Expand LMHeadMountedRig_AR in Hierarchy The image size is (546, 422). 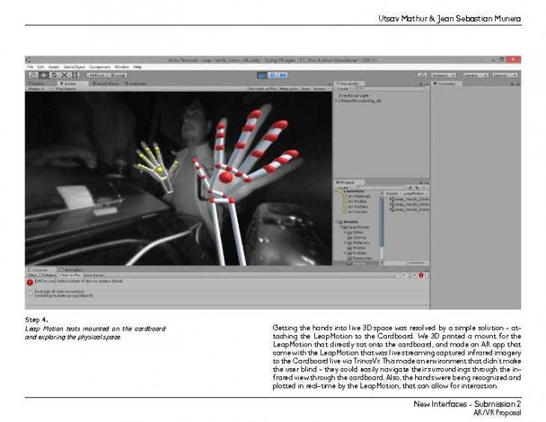click(337, 100)
